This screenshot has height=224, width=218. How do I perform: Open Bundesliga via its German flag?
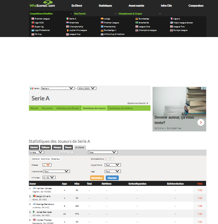(137, 18)
